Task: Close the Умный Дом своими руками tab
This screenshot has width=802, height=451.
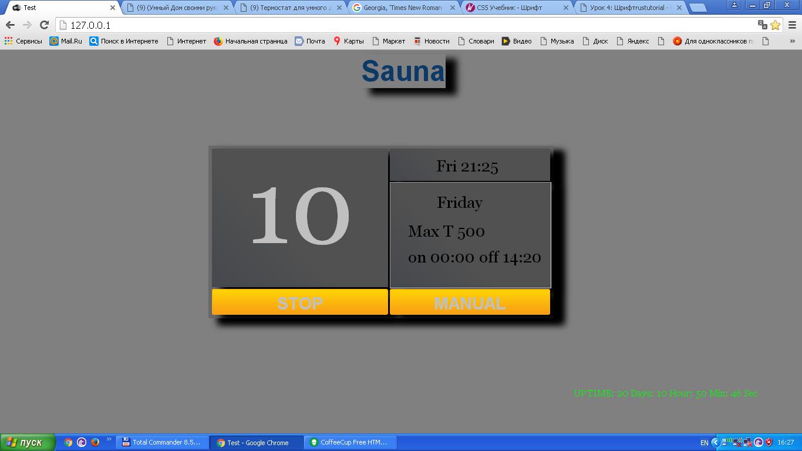Action: (x=226, y=8)
